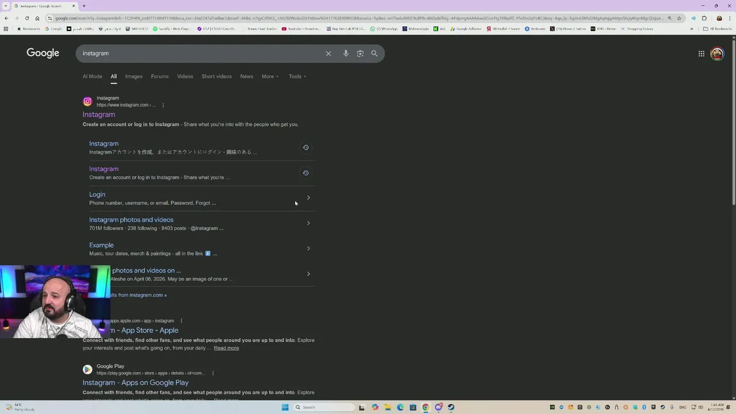The height and width of the screenshot is (414, 736).
Task: Open Chrome from the taskbar
Action: [x=425, y=407]
